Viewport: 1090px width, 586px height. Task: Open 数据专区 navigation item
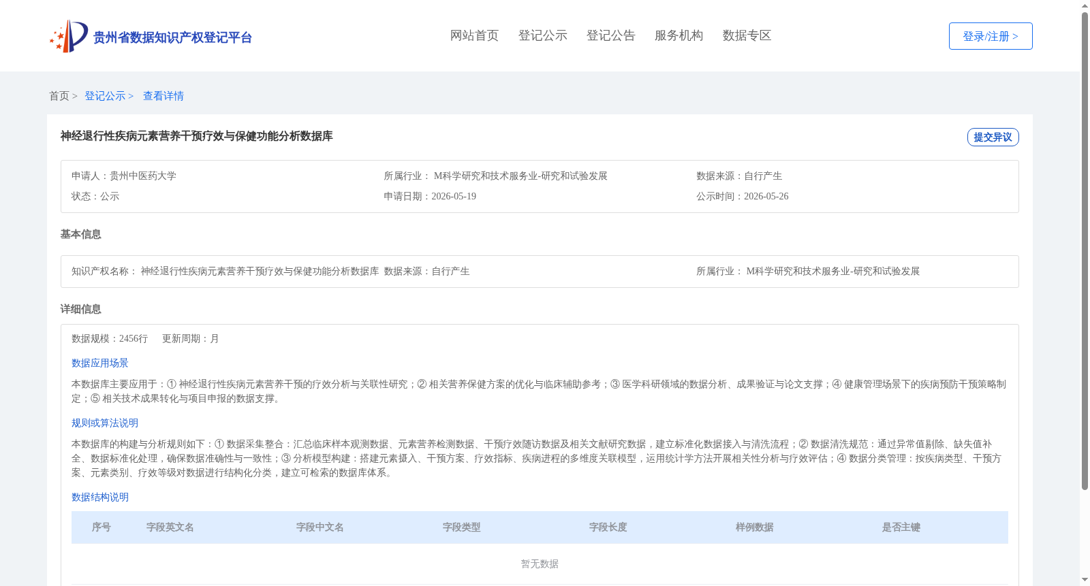coord(747,35)
